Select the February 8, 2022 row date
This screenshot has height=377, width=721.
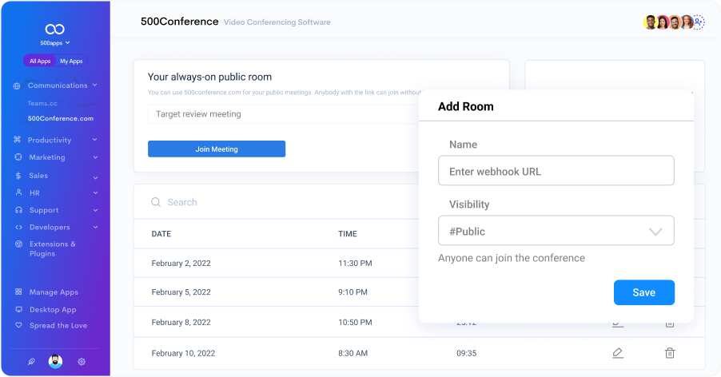point(181,323)
